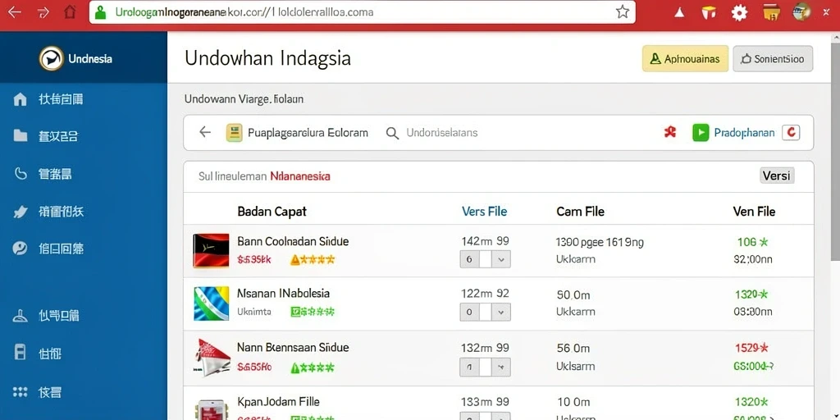Sort by Vers File column header
The image size is (840, 420).
coord(484,212)
